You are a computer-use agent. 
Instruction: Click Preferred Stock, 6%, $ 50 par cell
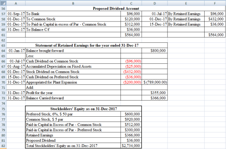pos(73,114)
